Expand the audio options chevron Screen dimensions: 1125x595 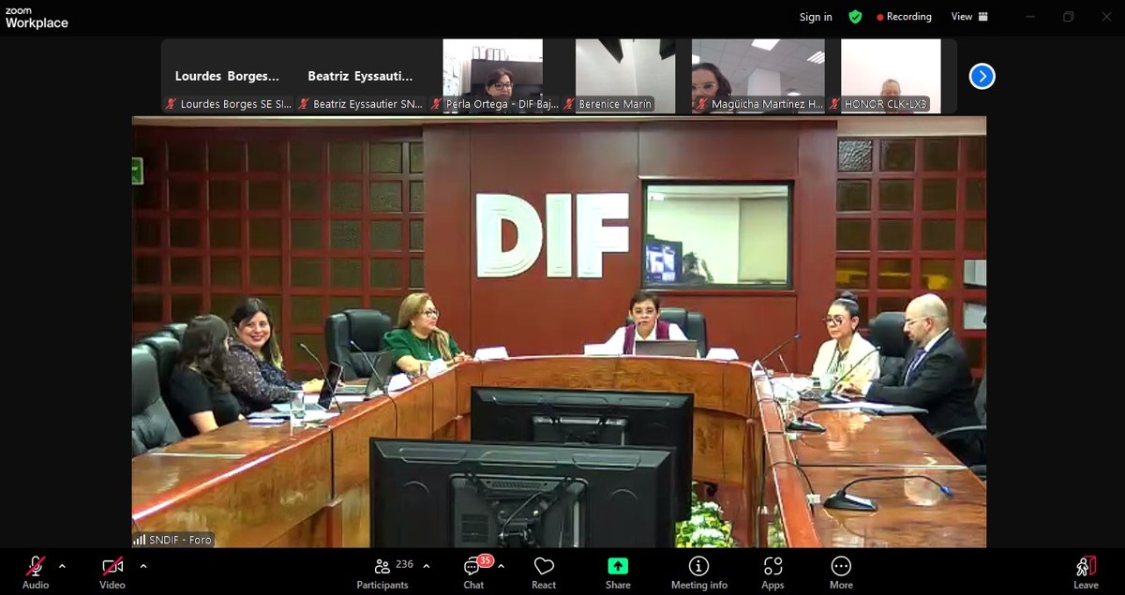[x=62, y=566]
